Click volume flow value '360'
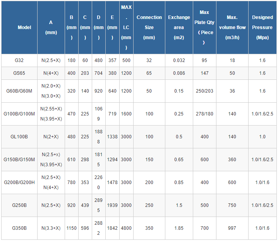This screenshot has width=278, height=241. point(232,160)
